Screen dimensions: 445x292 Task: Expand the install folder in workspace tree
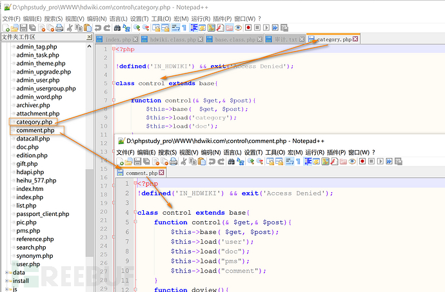7,281
